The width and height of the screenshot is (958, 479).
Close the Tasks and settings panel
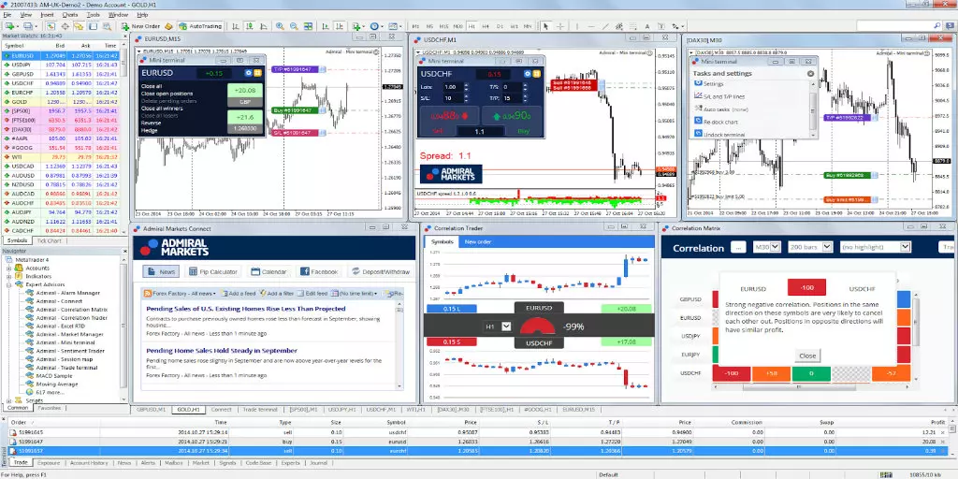(x=811, y=73)
